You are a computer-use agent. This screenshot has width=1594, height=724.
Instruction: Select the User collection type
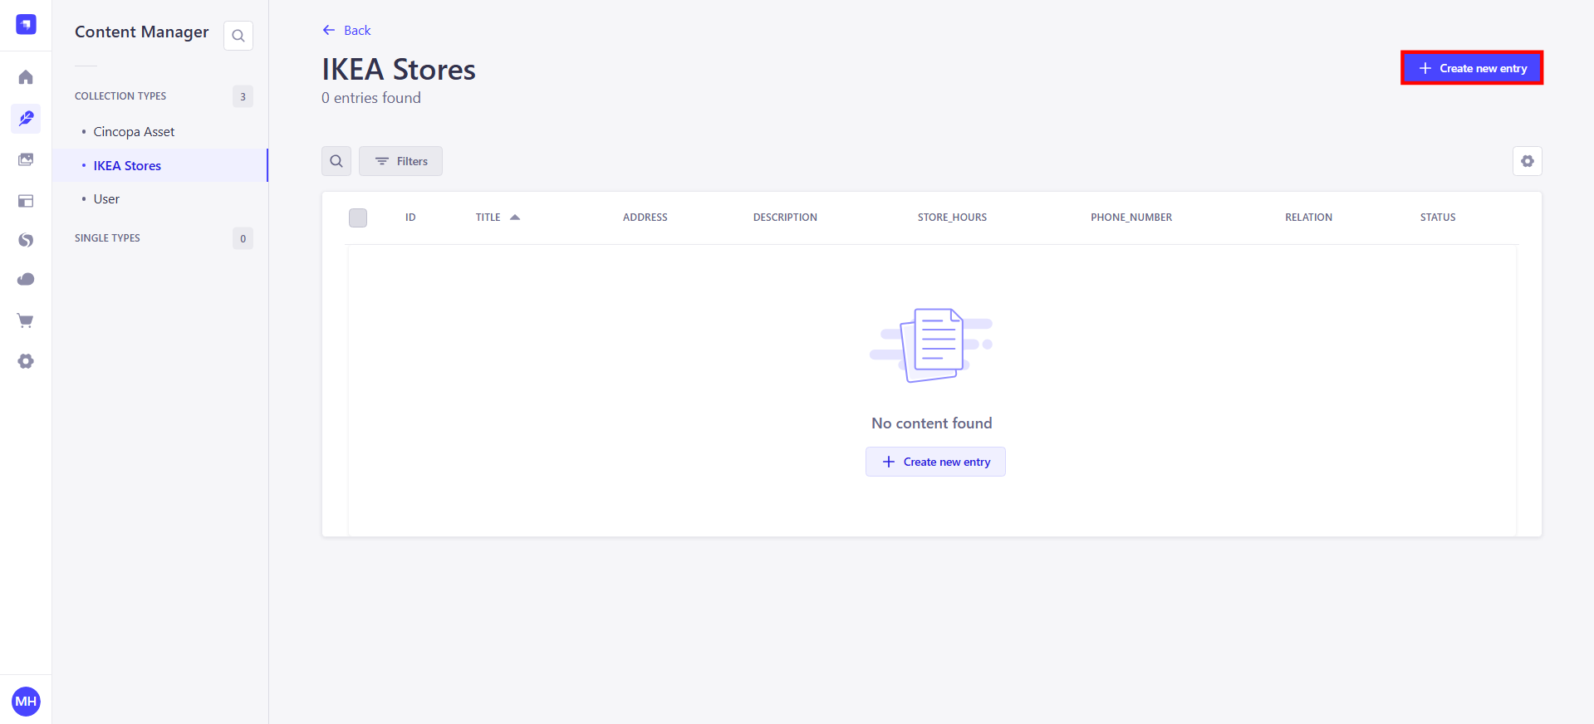click(x=106, y=199)
